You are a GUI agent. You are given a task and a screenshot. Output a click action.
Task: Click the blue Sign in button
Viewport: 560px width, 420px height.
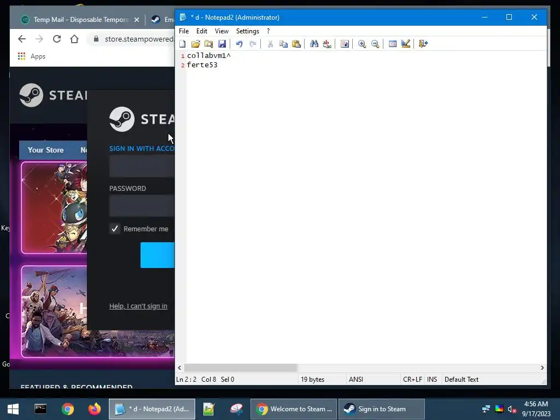[x=157, y=255]
